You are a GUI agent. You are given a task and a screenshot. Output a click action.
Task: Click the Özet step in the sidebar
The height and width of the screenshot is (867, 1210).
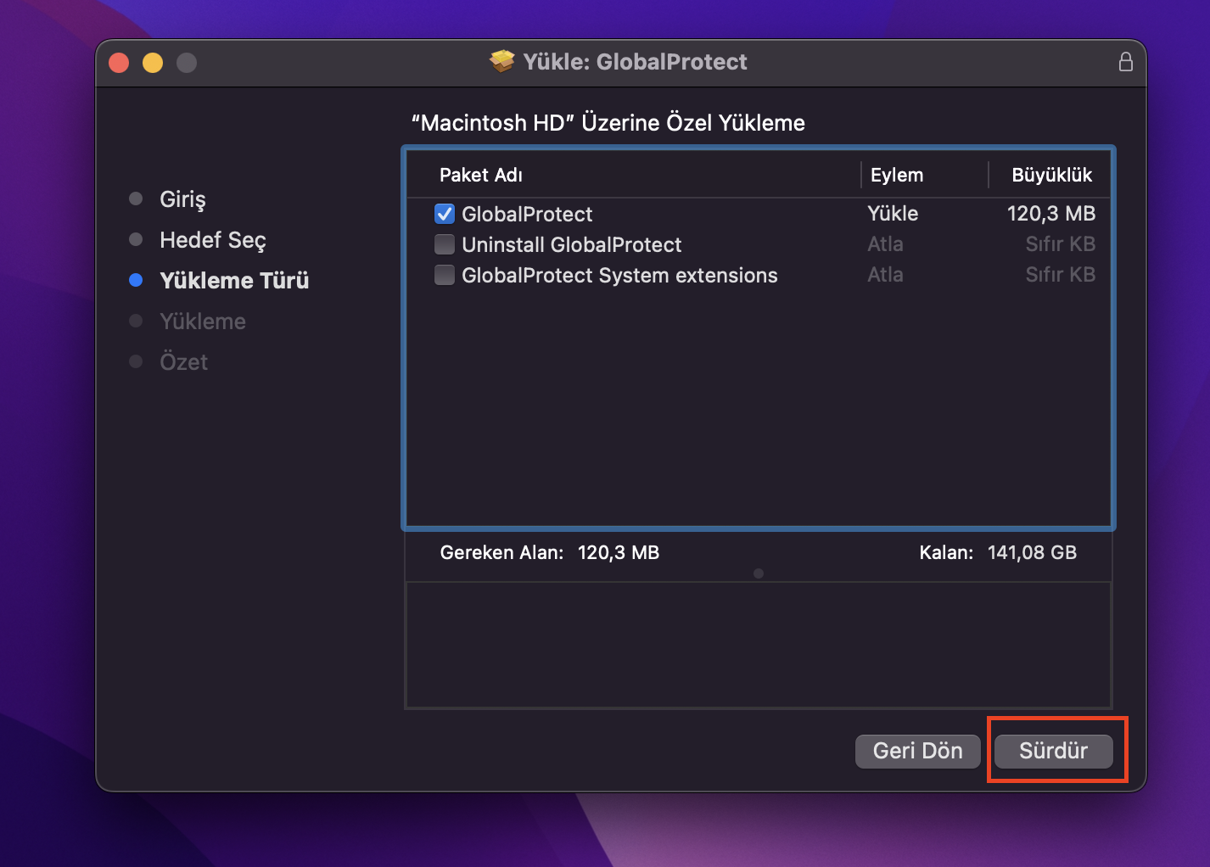(183, 362)
